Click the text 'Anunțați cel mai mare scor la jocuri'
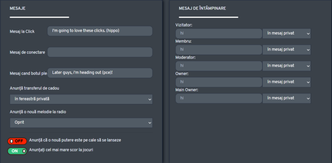The width and height of the screenshot is (332, 163). click(x=61, y=150)
